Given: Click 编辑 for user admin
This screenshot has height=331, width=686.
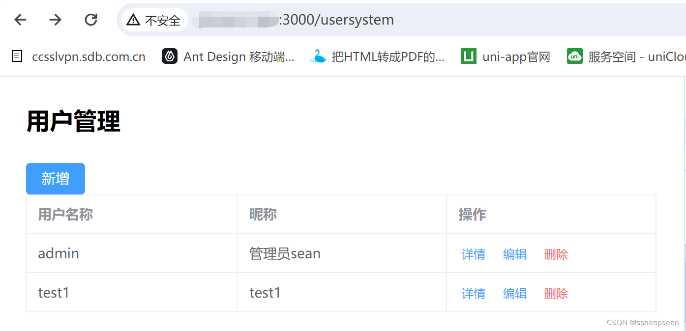Looking at the screenshot, I should (x=514, y=254).
